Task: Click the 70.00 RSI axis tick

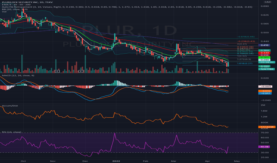Action: pyautogui.click(x=265, y=132)
